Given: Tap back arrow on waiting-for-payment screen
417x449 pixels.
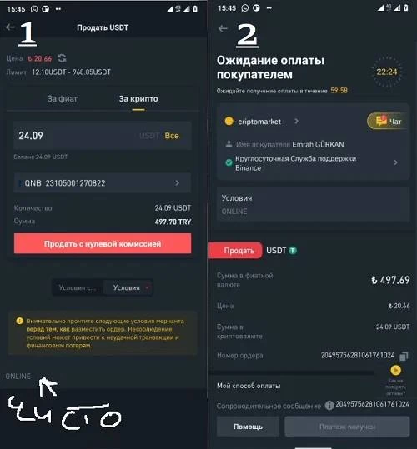Looking at the screenshot, I should 223,28.
